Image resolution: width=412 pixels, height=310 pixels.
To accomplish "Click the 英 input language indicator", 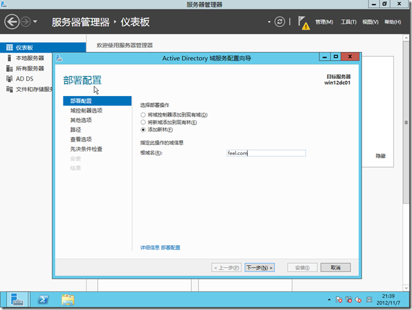I will tap(369, 300).
